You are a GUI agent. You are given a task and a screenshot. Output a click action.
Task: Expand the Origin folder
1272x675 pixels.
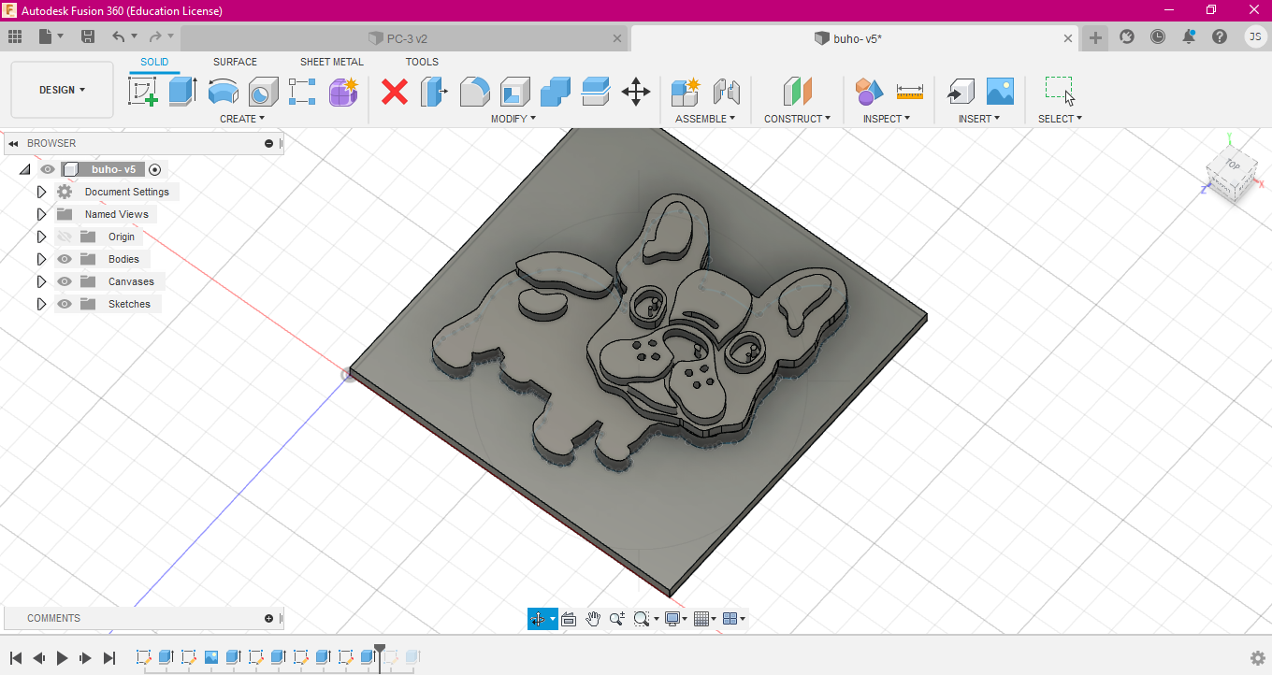tap(41, 237)
